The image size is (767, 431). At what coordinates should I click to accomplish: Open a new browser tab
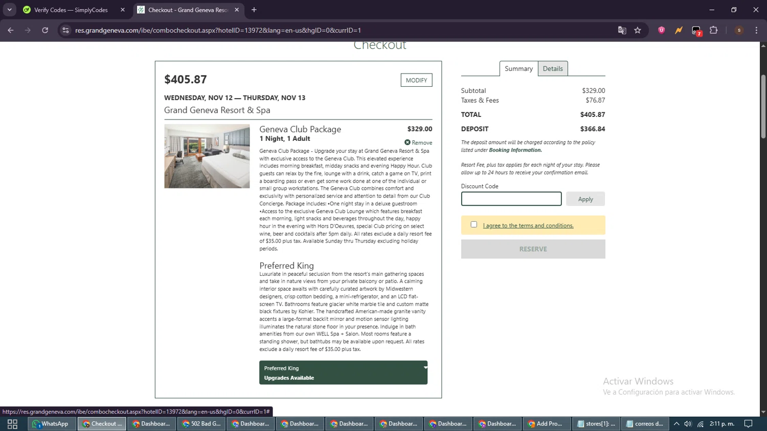254,10
